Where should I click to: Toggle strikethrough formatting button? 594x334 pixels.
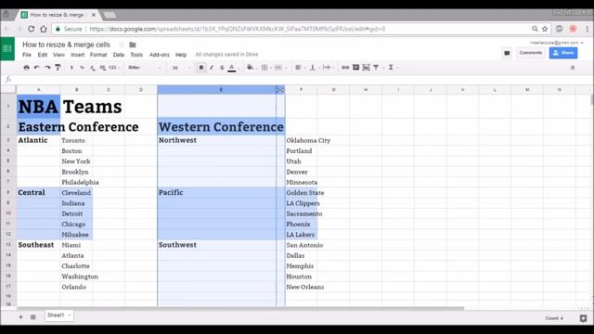coord(222,68)
